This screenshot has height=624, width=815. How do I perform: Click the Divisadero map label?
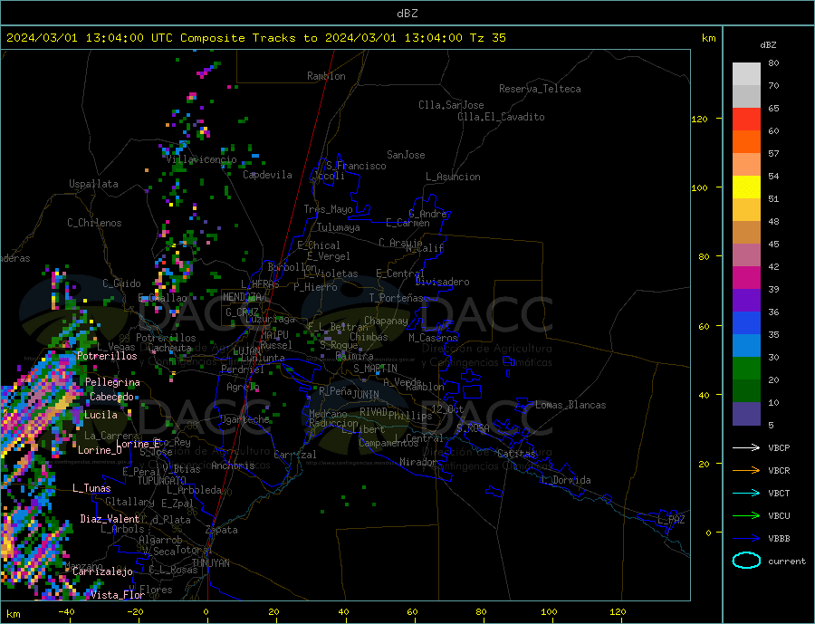point(442,282)
